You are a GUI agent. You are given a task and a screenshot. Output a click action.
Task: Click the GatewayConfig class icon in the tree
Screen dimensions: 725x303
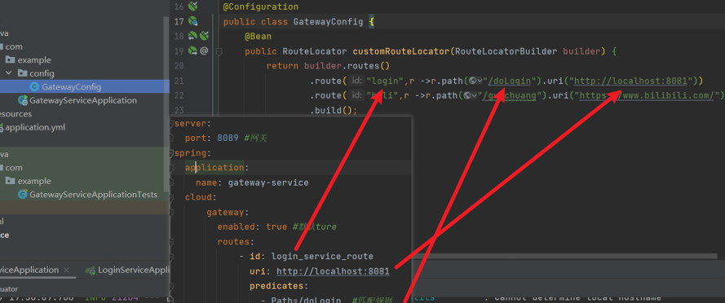point(34,86)
